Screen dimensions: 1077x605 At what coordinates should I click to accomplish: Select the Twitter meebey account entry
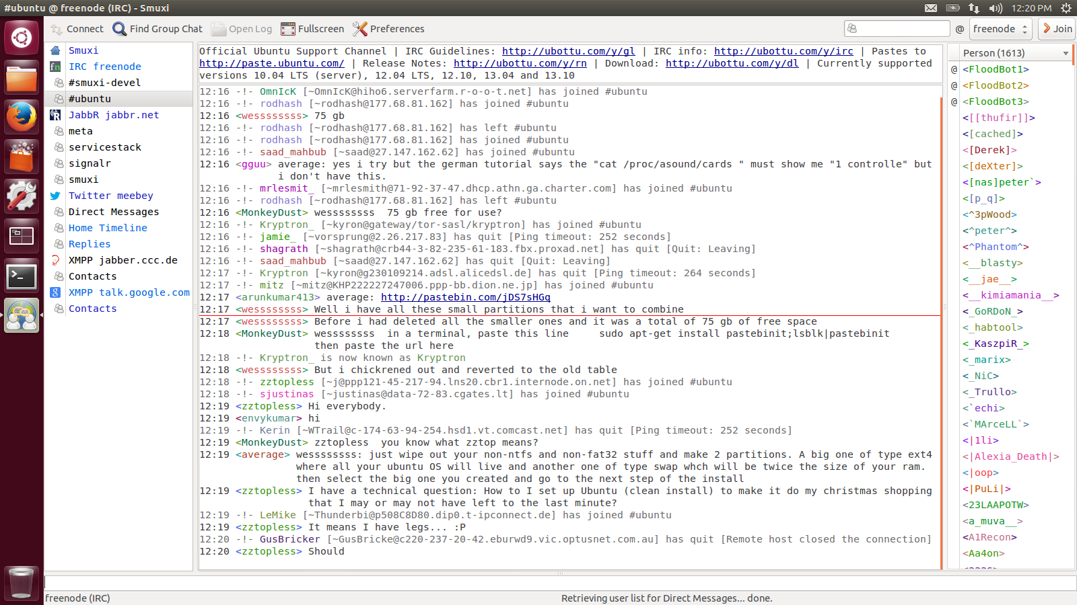[110, 196]
